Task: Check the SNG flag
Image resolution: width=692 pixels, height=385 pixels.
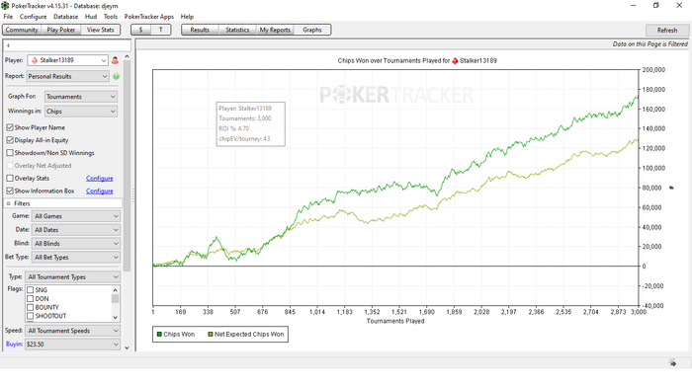Action: [x=31, y=290]
